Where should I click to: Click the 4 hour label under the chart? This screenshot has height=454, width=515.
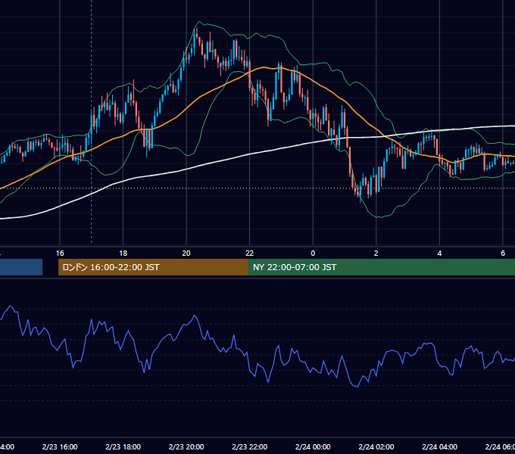tap(439, 253)
